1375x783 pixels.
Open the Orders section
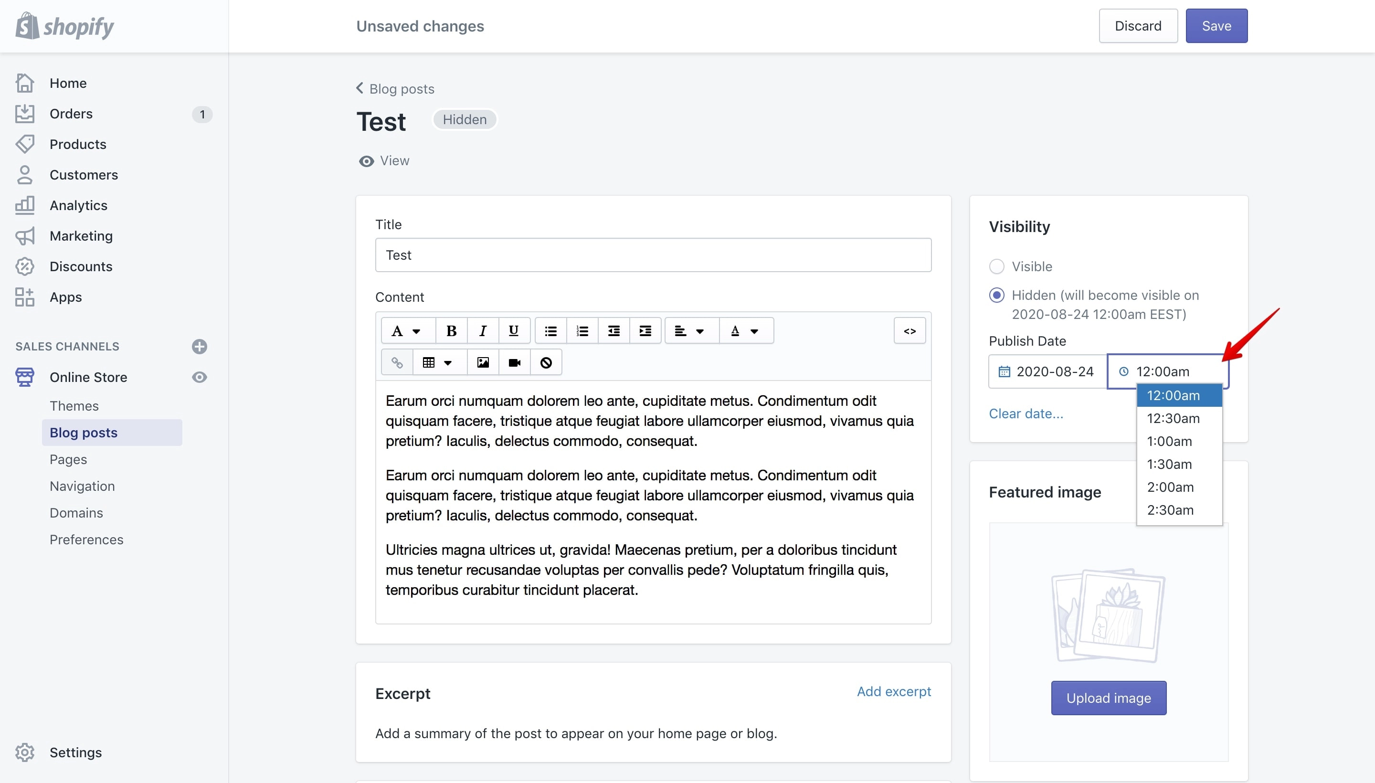pos(71,114)
